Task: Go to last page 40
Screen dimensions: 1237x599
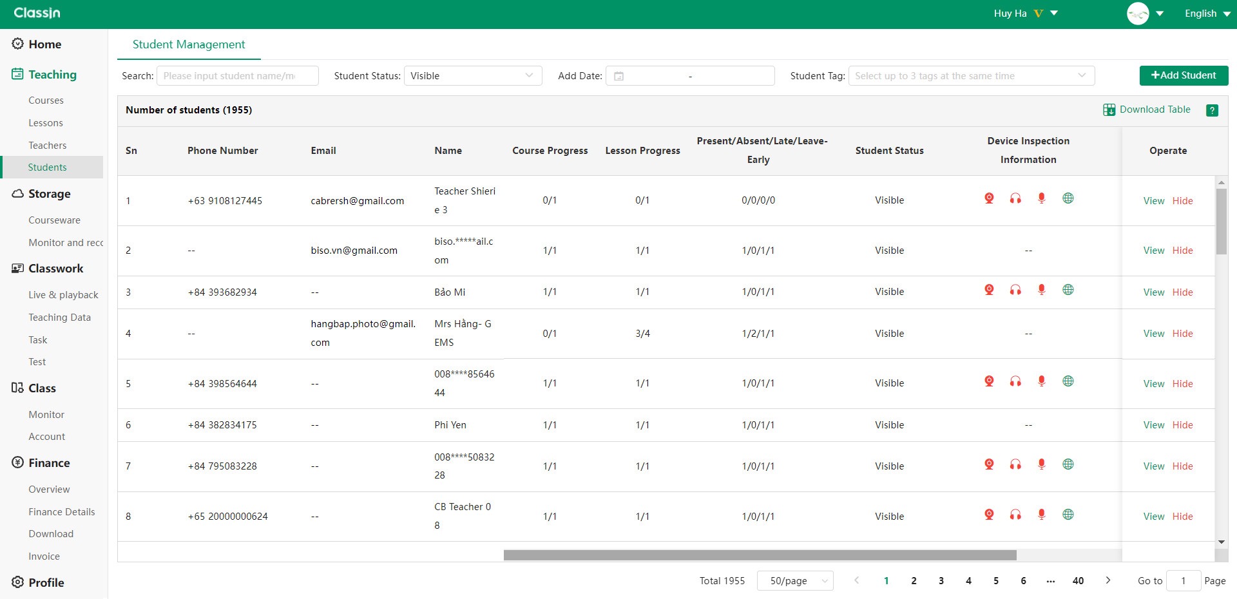Action: 1078,581
